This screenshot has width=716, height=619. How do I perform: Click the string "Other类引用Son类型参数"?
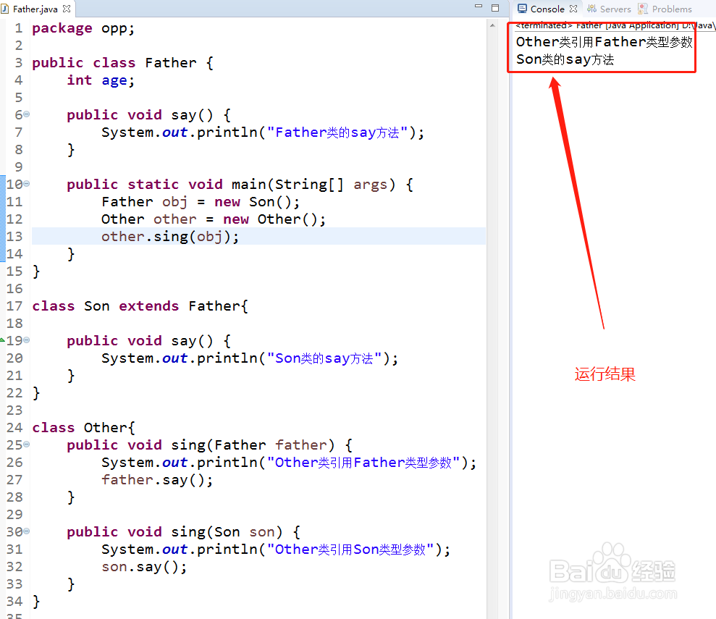tap(350, 549)
